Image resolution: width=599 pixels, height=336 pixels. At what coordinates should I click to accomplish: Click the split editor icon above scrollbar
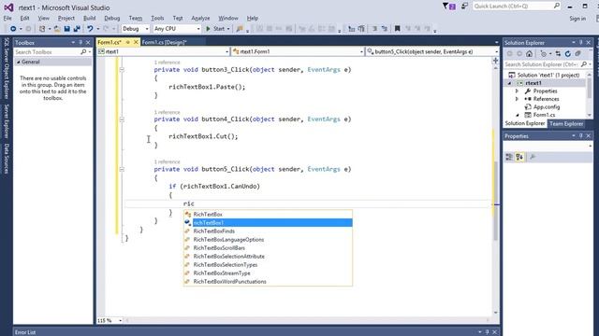[495, 60]
